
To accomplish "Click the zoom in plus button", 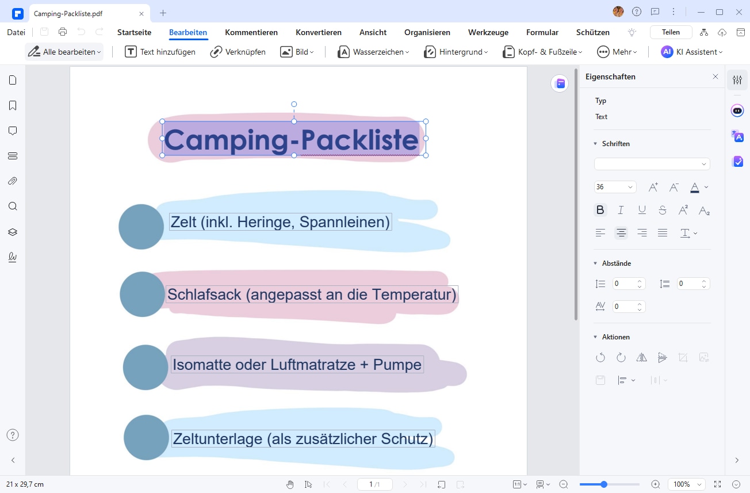I will tap(655, 484).
